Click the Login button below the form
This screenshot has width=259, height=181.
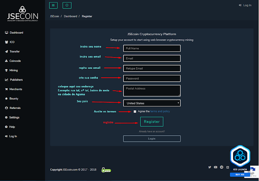click(152, 138)
